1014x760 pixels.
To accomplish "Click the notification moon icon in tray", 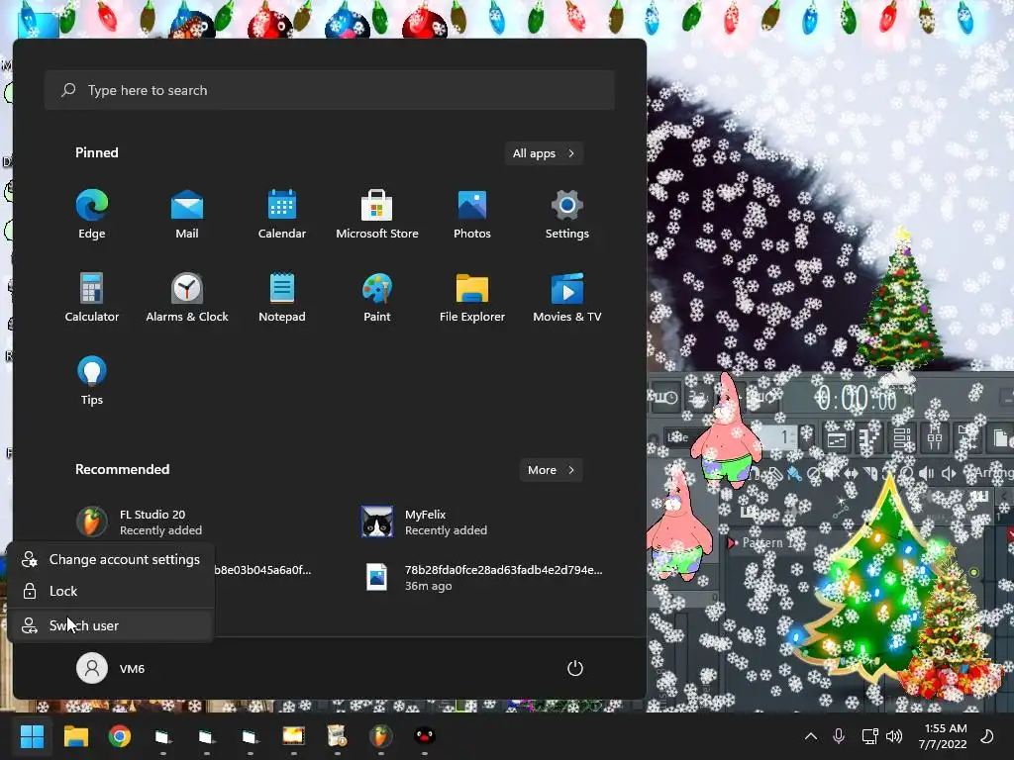I will [987, 736].
